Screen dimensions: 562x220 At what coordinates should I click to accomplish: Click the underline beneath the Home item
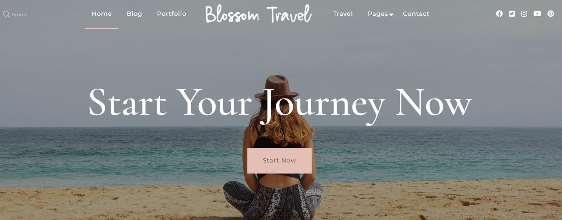[102, 29]
